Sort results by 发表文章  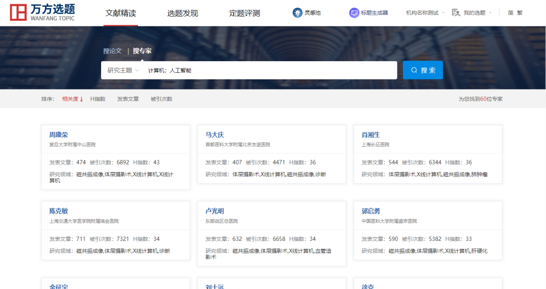pyautogui.click(x=128, y=99)
